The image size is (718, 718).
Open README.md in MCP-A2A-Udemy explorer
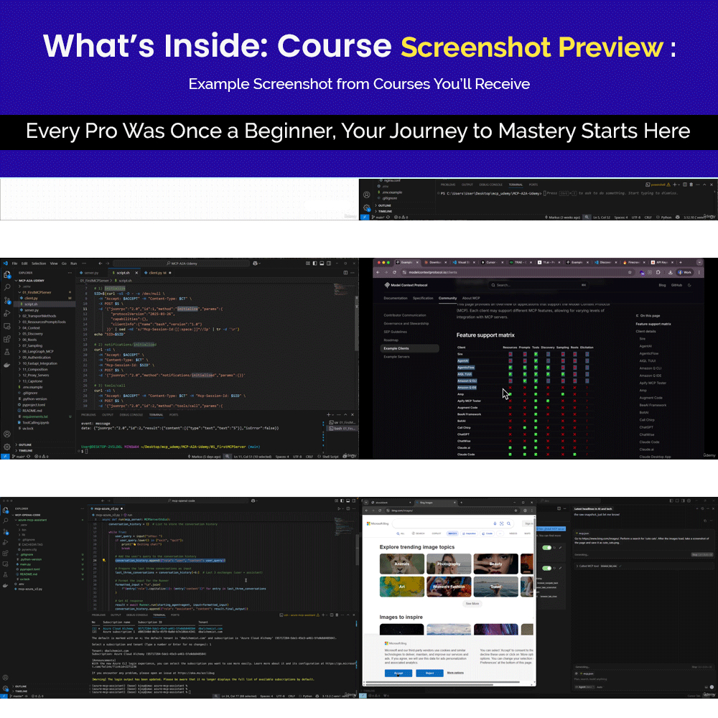pyautogui.click(x=32, y=411)
